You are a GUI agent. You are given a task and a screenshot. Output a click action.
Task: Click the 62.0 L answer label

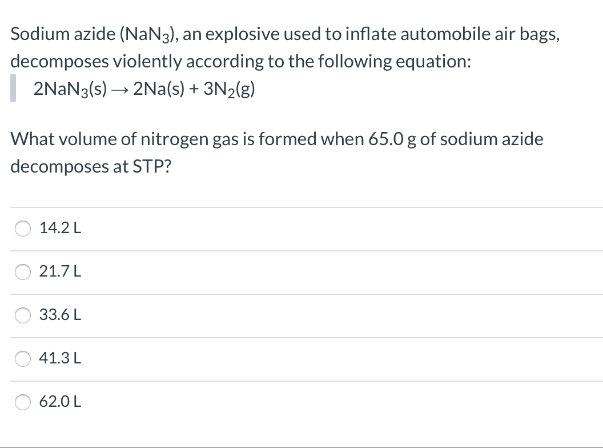coord(59,402)
